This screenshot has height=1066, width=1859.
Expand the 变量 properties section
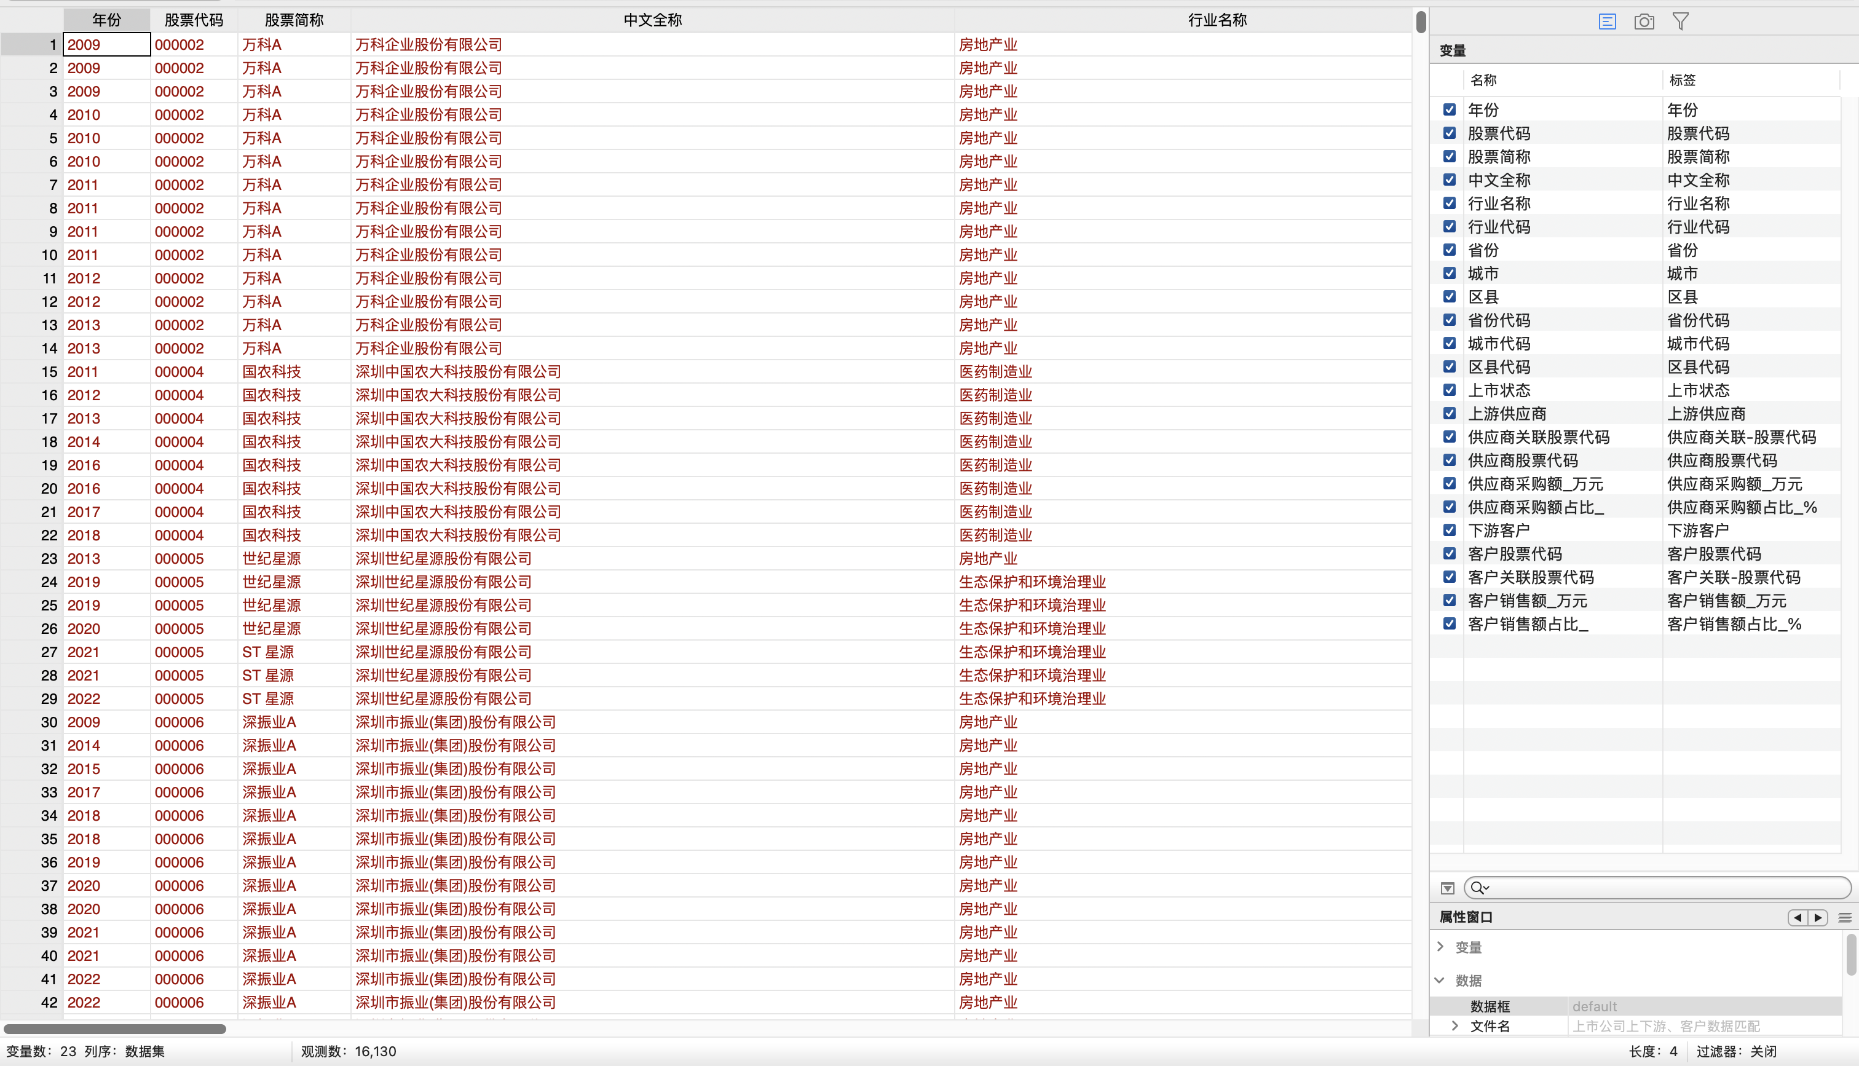click(x=1440, y=947)
